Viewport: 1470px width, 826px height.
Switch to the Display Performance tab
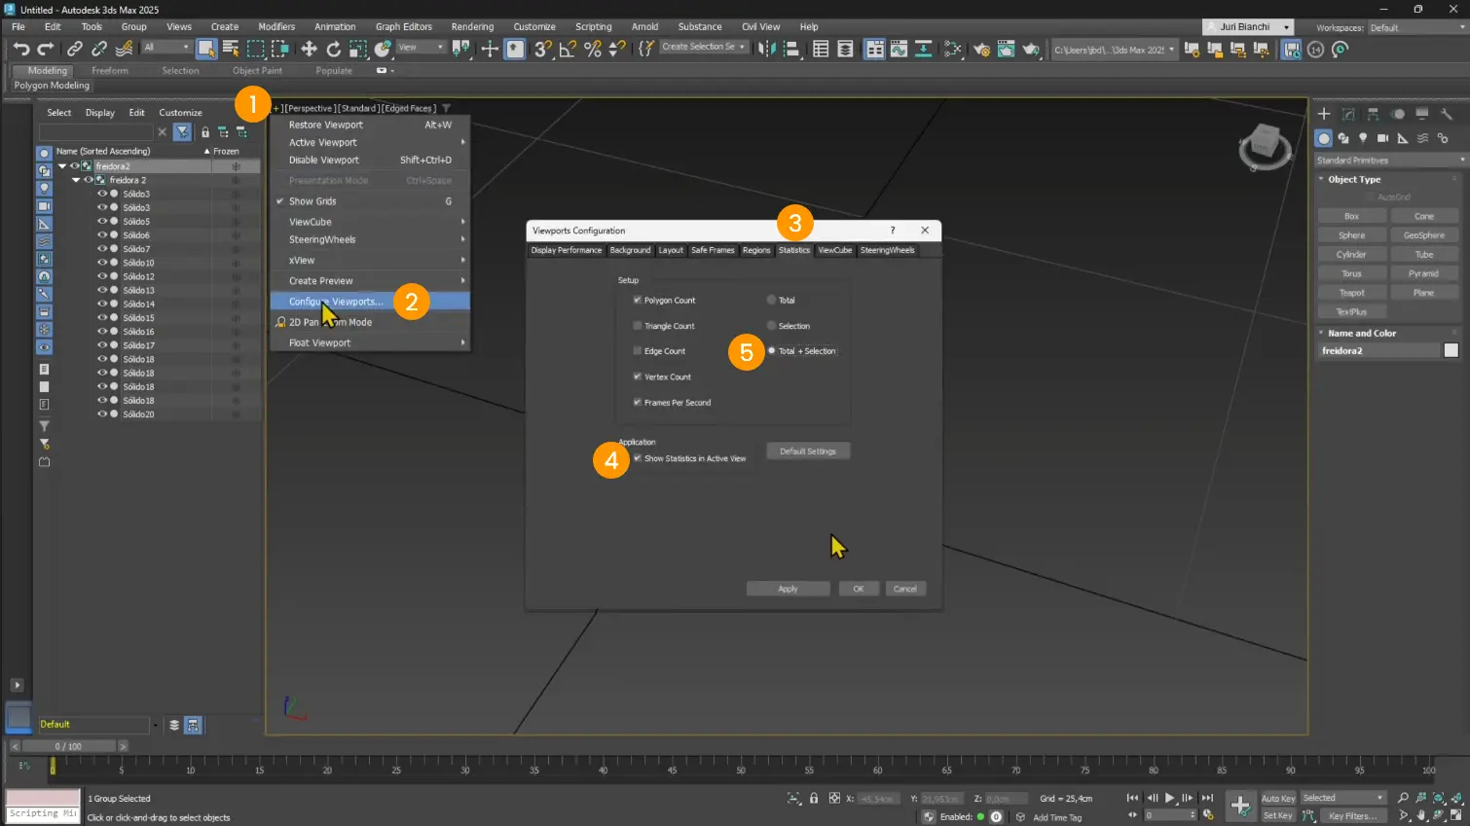567,250
